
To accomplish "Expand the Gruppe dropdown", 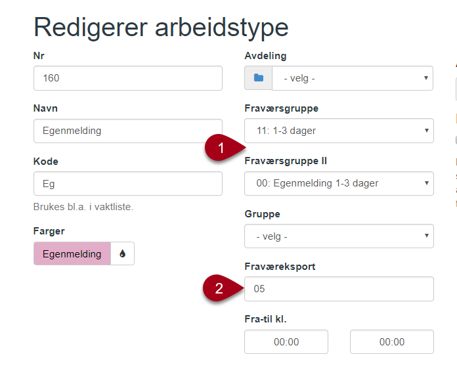I will click(x=339, y=236).
